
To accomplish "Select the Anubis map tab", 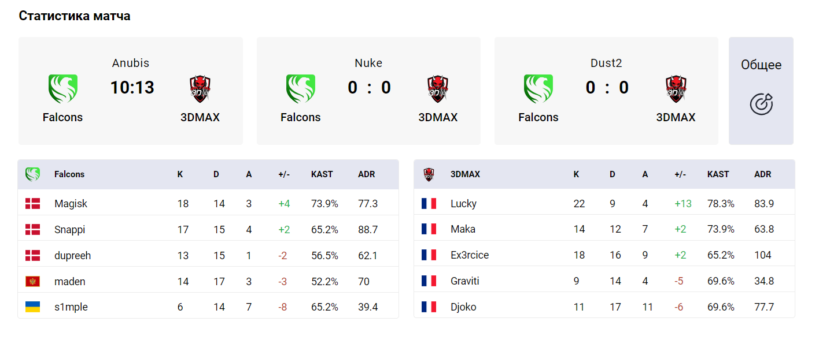I will 131,91.
